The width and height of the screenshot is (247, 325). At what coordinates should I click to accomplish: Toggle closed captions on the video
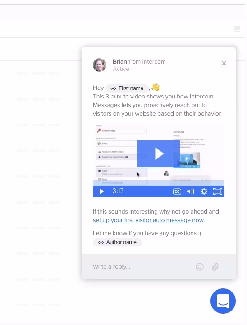click(177, 191)
